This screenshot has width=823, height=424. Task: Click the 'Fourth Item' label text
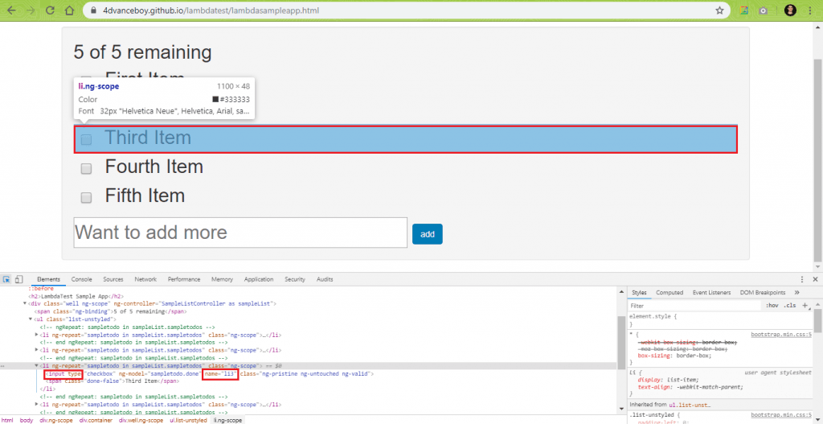point(154,167)
